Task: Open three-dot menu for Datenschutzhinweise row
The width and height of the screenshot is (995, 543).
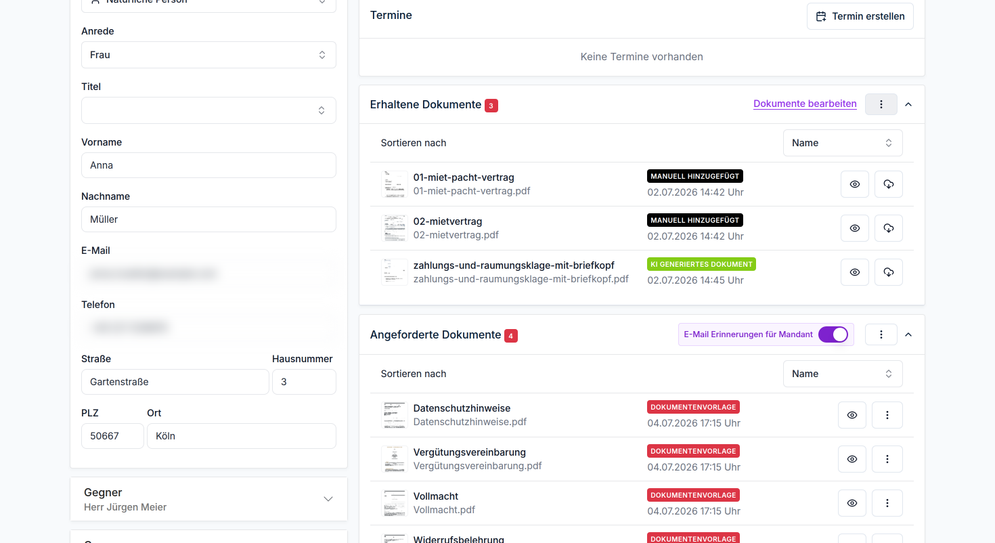Action: click(x=887, y=415)
